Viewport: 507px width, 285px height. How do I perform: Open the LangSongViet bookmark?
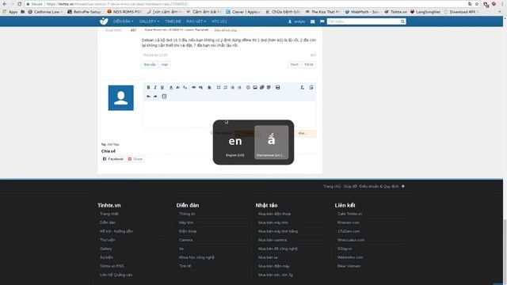click(425, 12)
